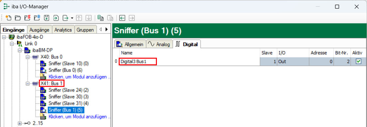Click 'Klicken, um Modul anzufügen' under Bus 1
367x127 pixels.
[79, 116]
